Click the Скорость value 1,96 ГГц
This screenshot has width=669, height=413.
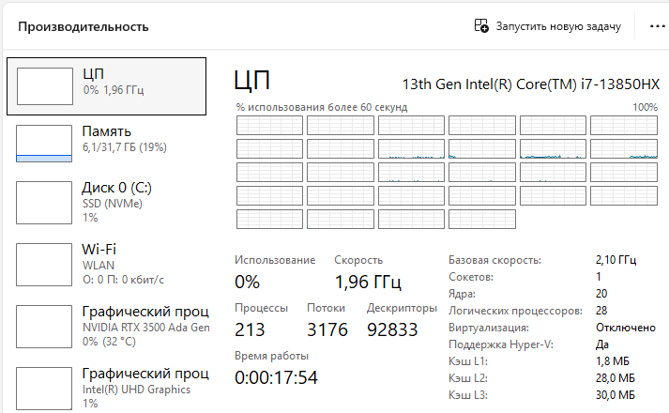[368, 282]
